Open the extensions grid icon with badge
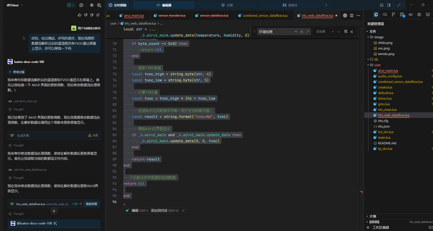 [402, 15]
